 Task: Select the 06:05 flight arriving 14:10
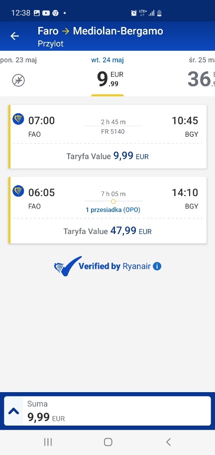click(107, 210)
